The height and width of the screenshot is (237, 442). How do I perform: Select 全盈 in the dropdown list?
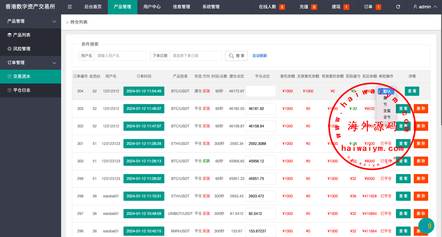click(x=387, y=111)
